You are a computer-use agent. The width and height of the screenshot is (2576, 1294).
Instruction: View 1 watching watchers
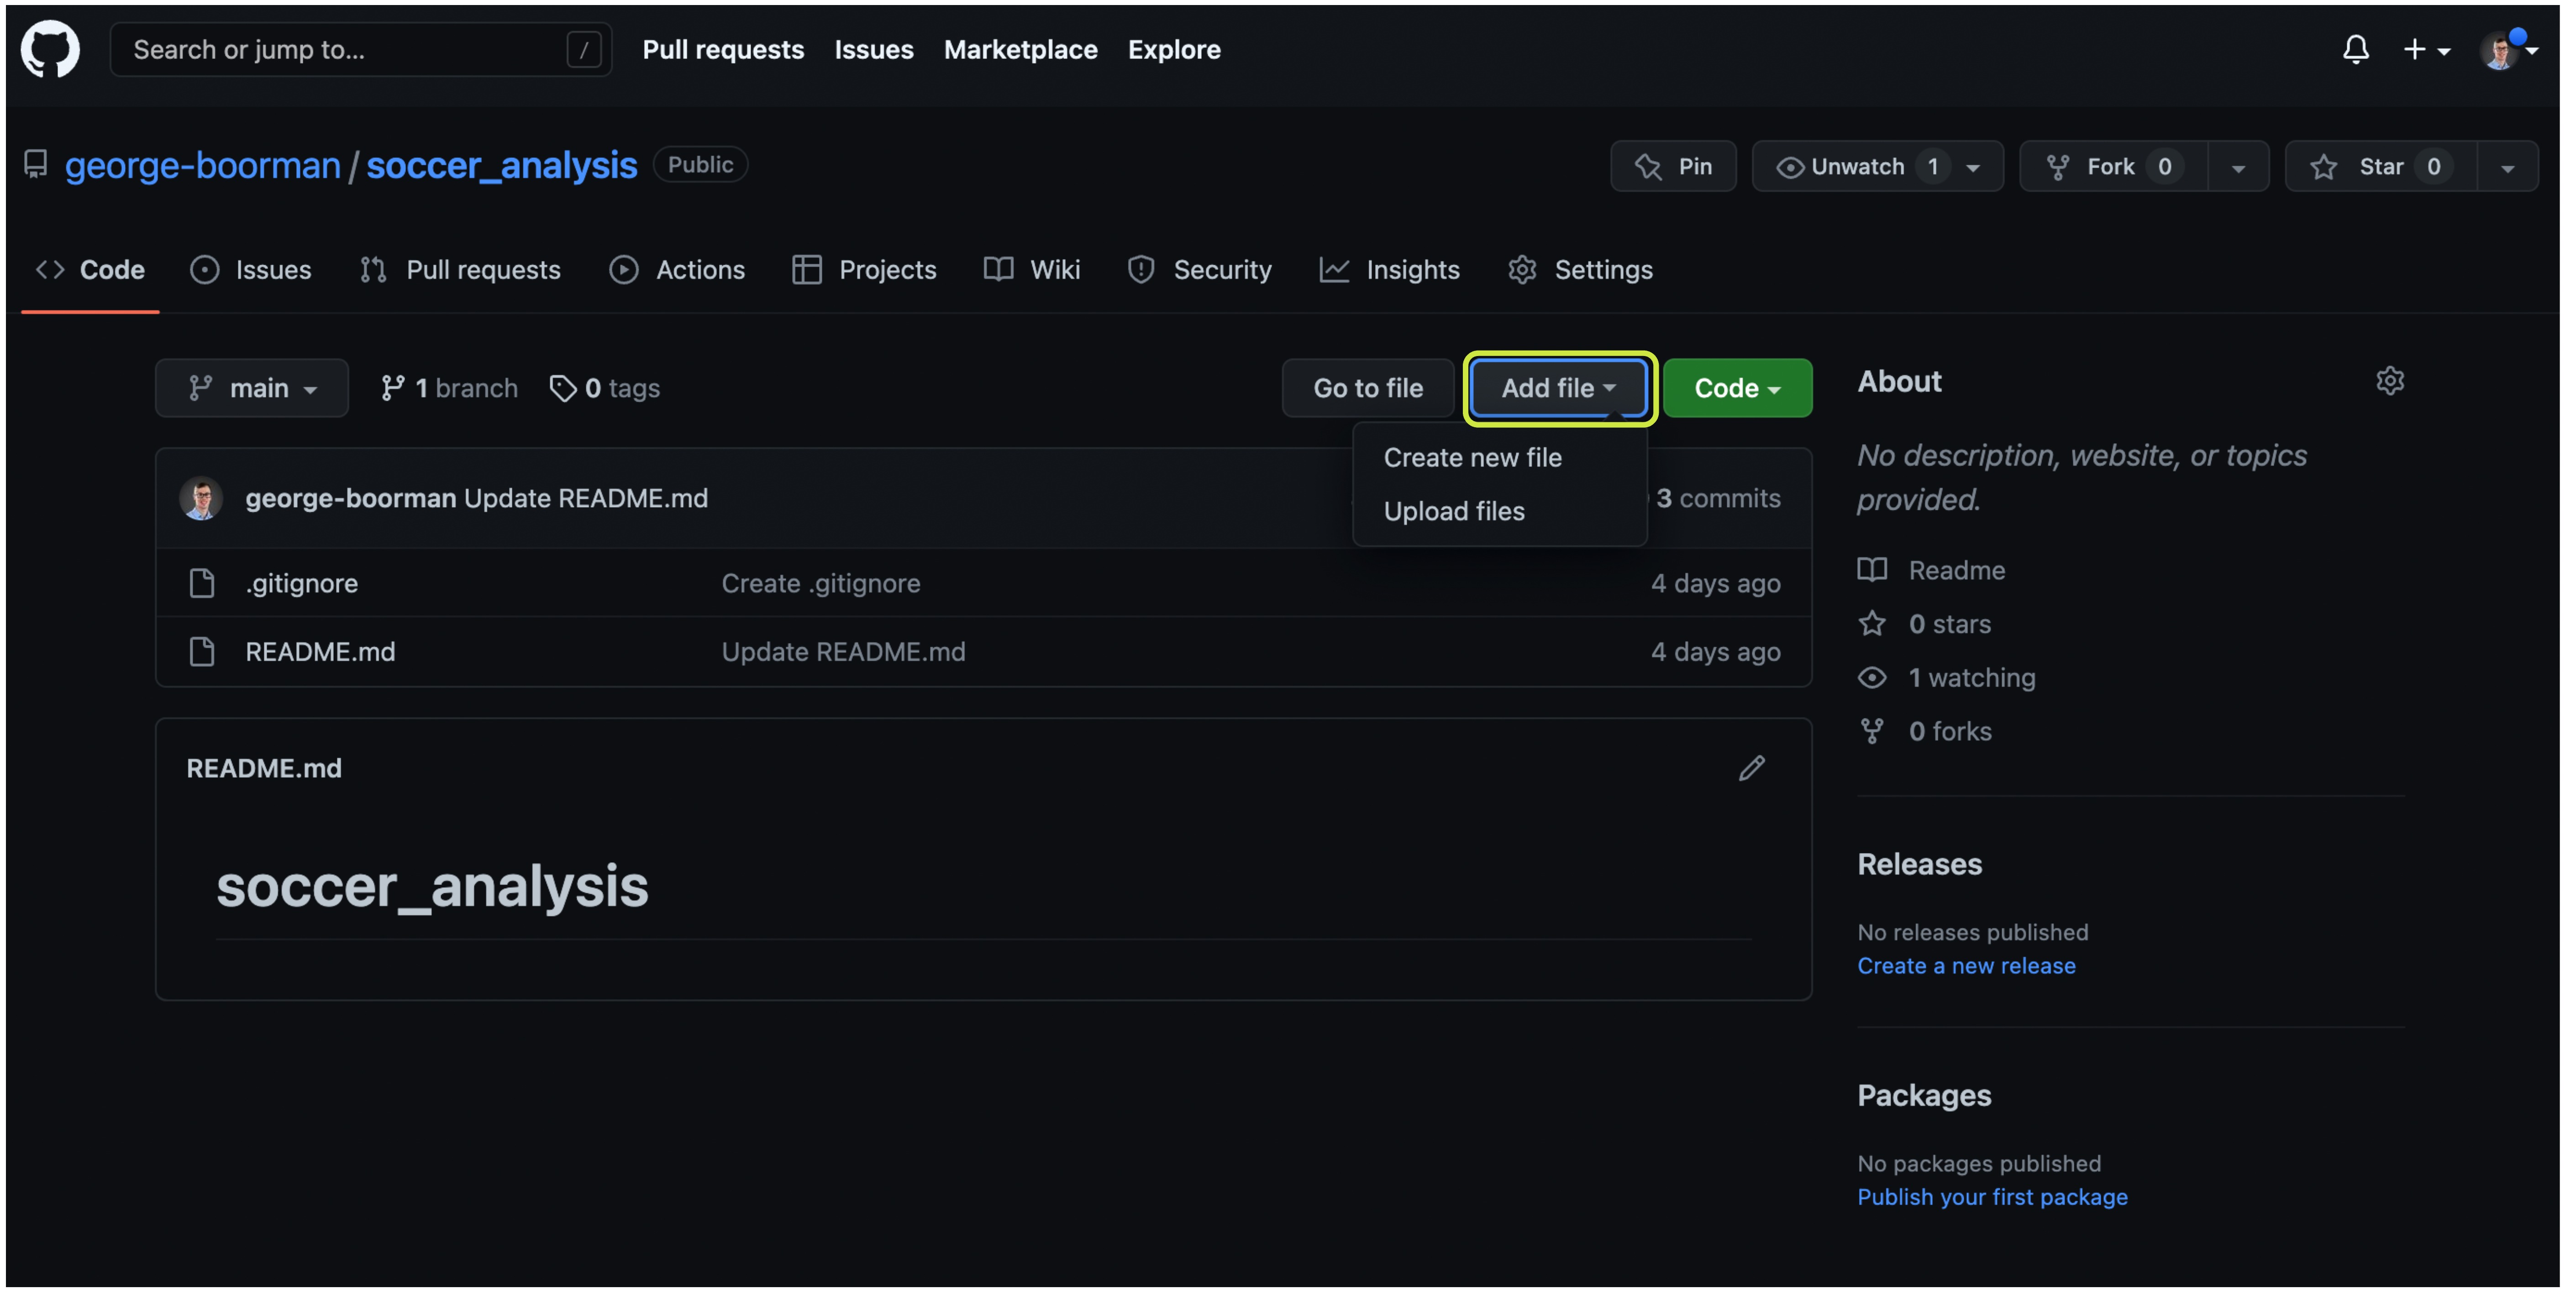tap(1947, 678)
